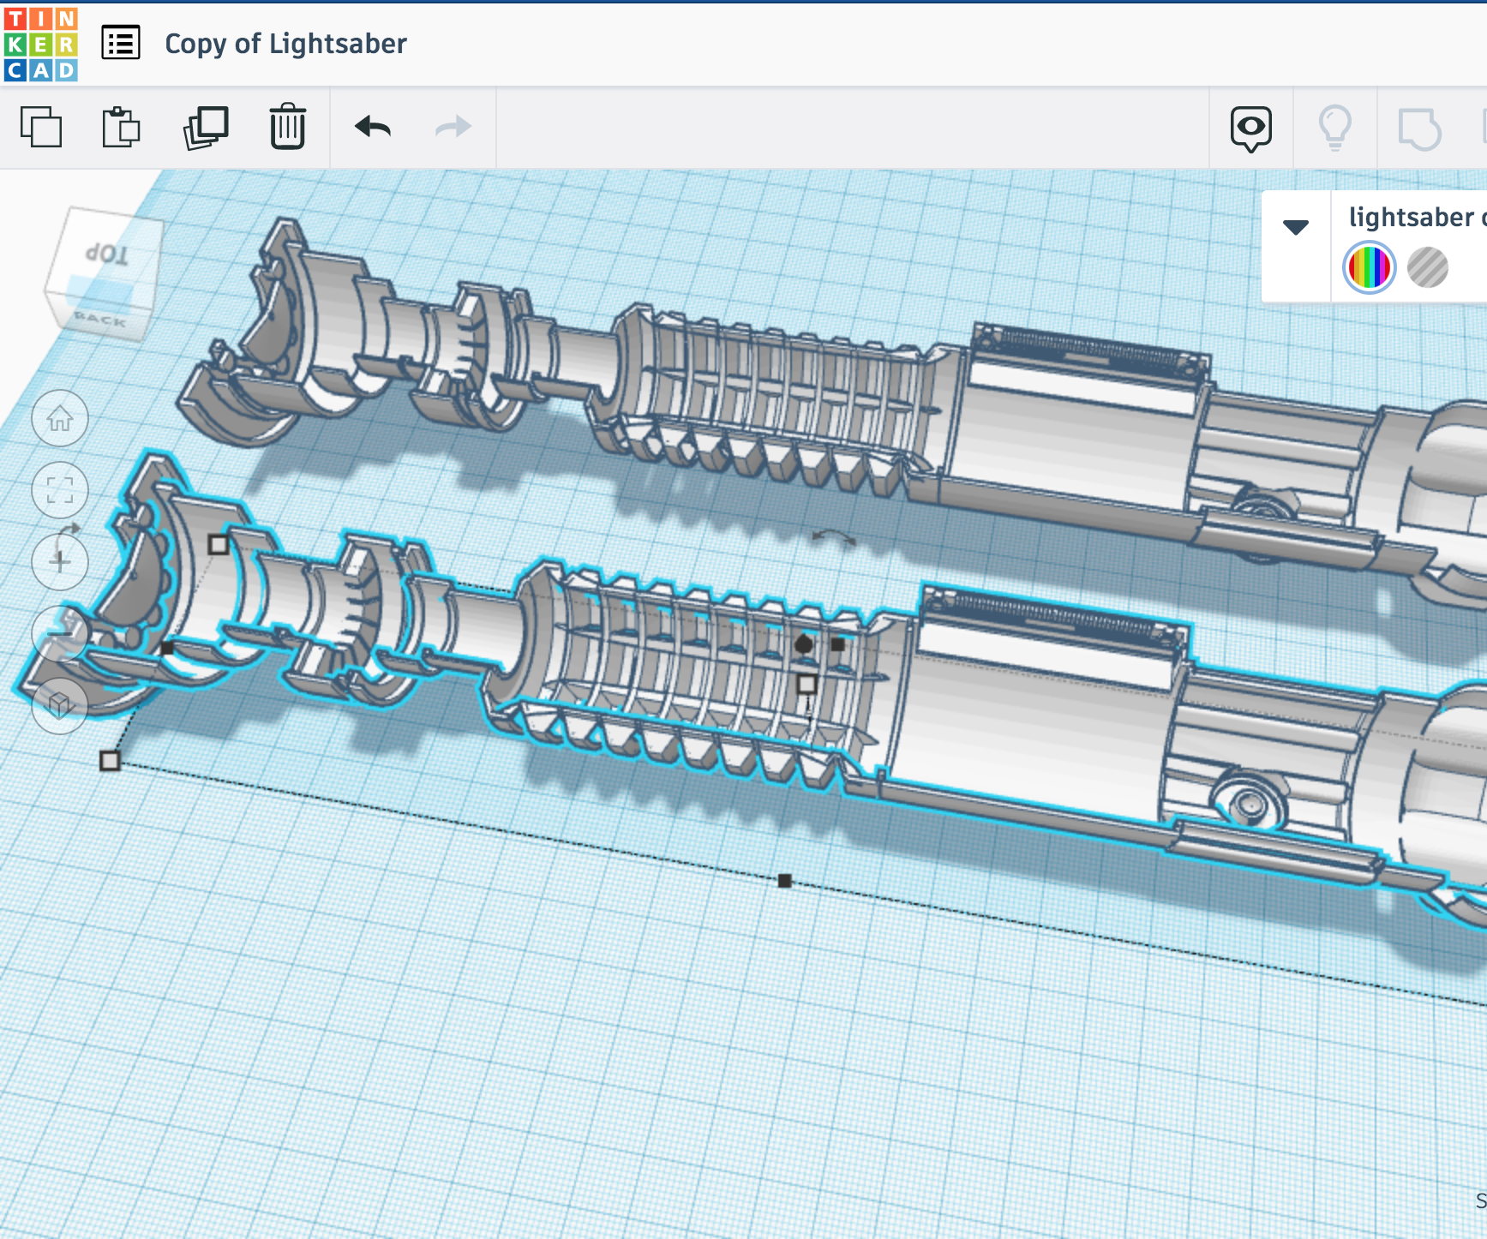Click the rotation arrow handle above lightsaber

[x=834, y=537]
